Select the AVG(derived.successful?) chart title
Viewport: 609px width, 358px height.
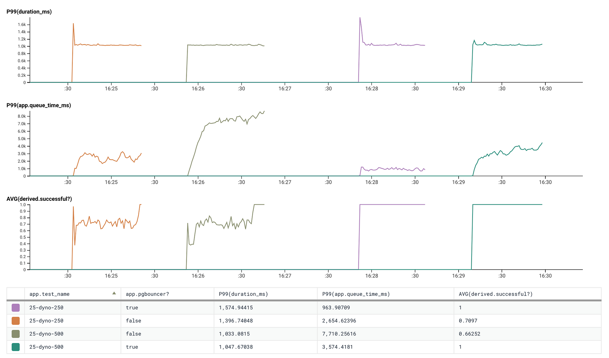click(x=39, y=199)
